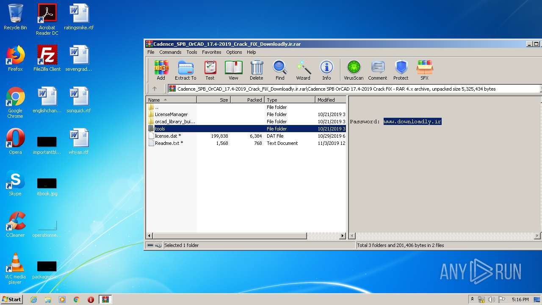
Task: Open Windows Explorer from the taskbar
Action: coord(48,299)
